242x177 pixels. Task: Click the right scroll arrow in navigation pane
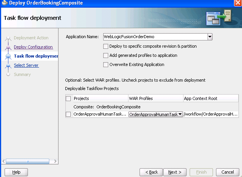pyautogui.click(x=55, y=161)
